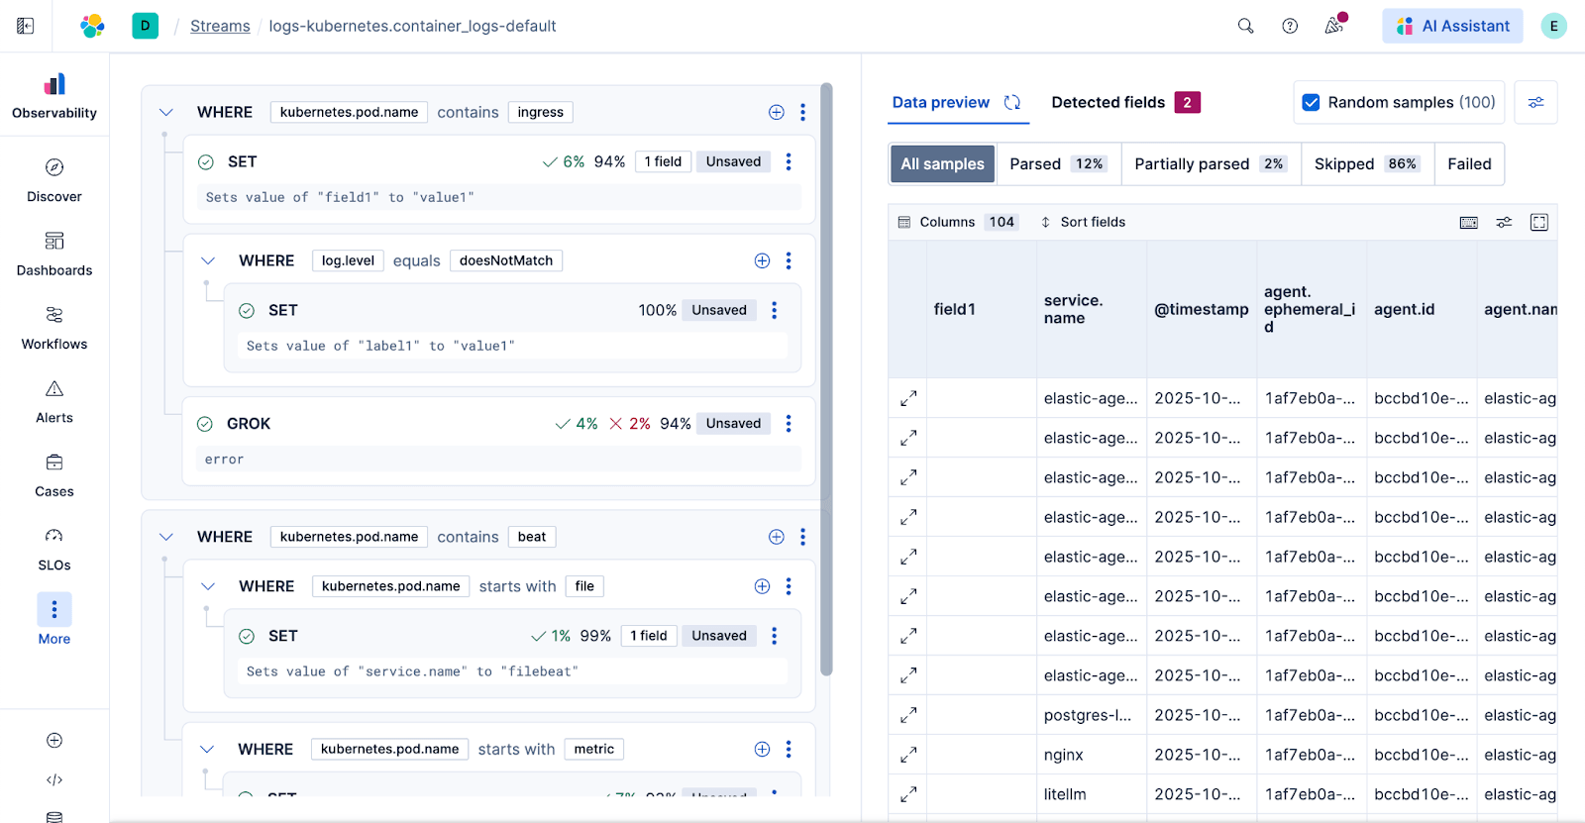
Task: Open SLOs from the sidebar
Action: pos(54,549)
